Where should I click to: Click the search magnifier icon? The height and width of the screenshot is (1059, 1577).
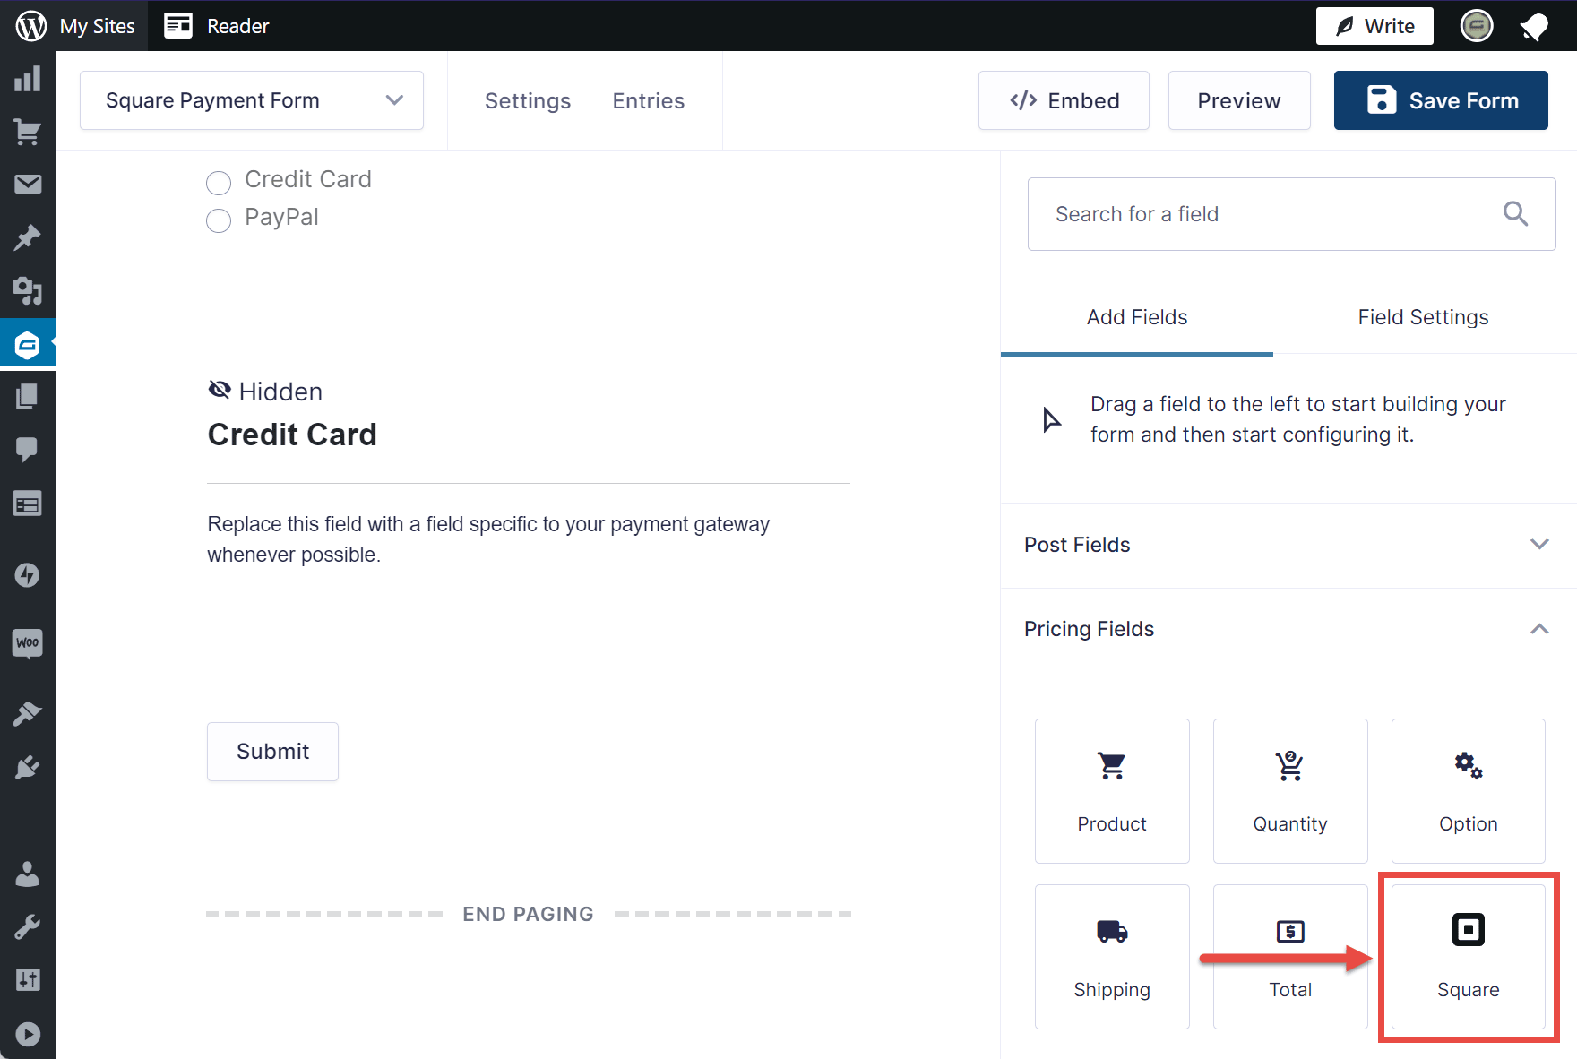pyautogui.click(x=1515, y=213)
